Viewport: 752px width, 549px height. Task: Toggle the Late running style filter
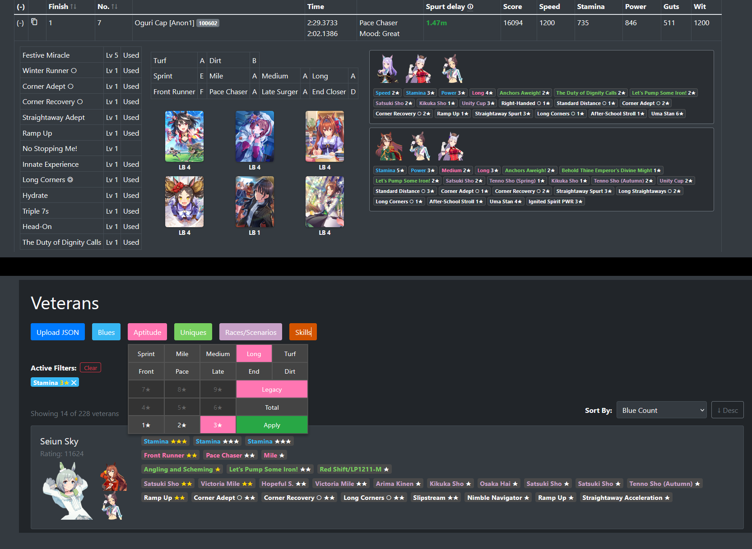click(x=218, y=371)
